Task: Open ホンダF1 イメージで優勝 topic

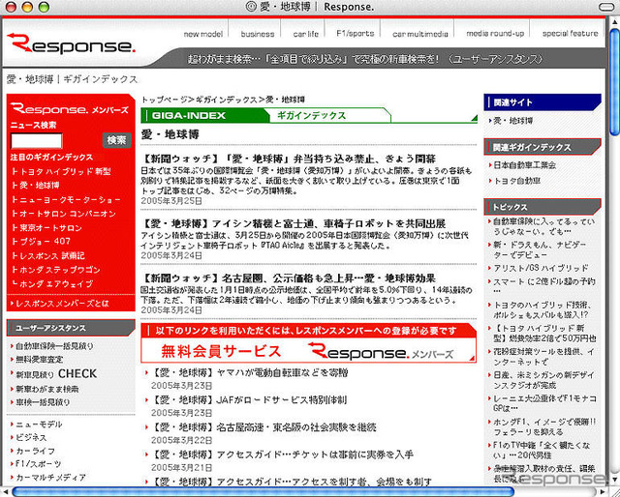Action: click(x=544, y=426)
